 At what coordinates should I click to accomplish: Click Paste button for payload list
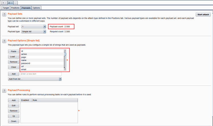click(13, 51)
